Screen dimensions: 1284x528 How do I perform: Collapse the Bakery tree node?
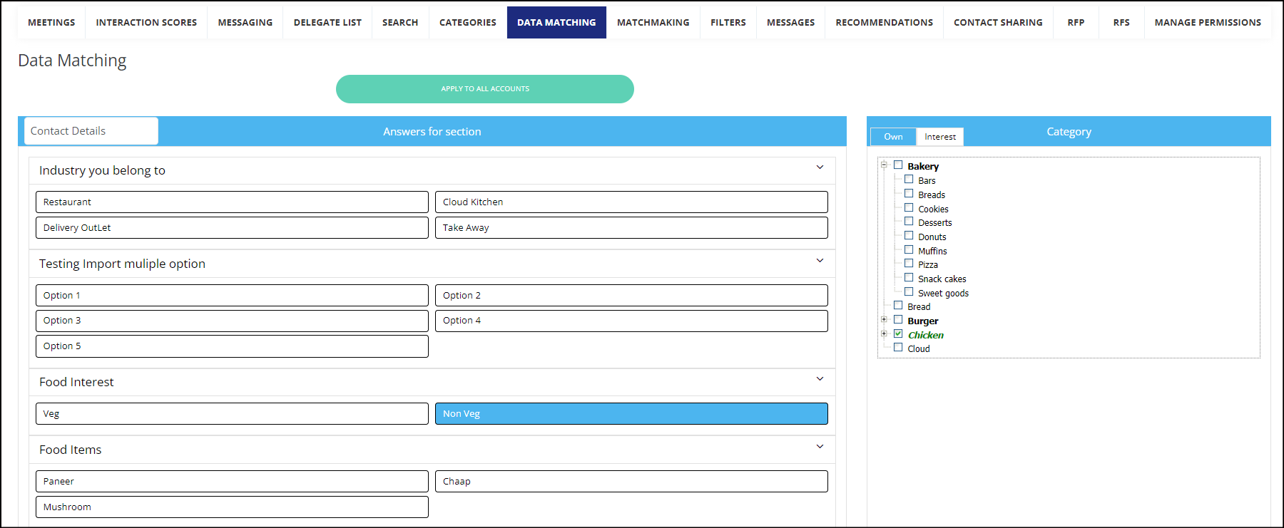[884, 165]
